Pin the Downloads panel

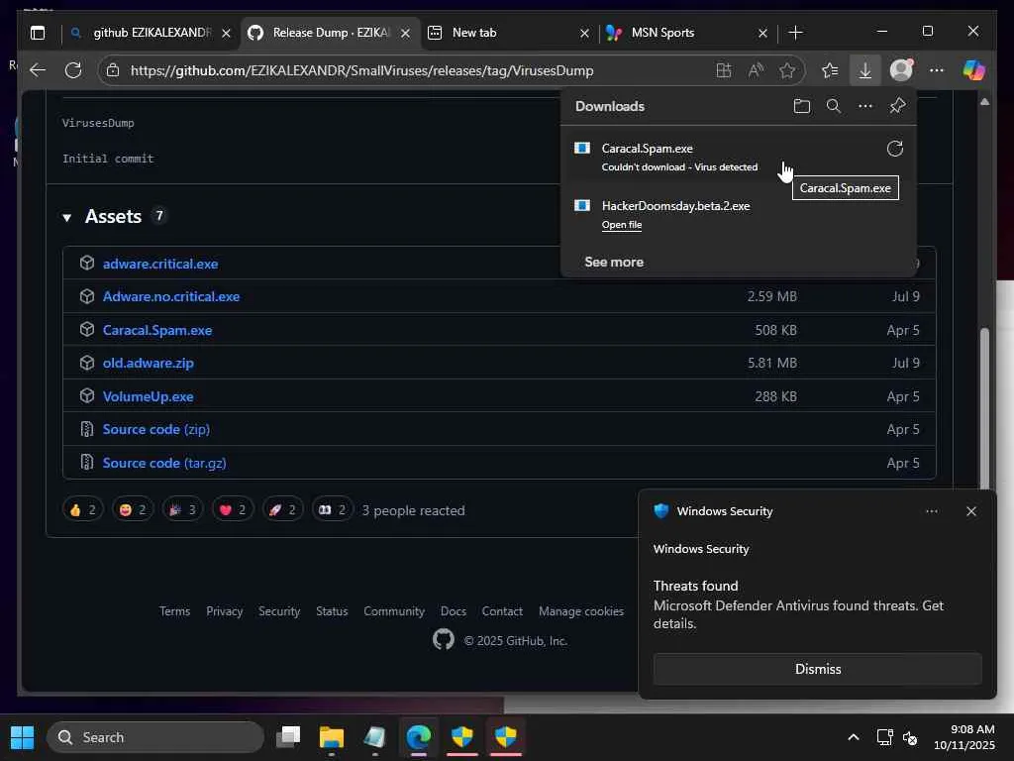click(897, 106)
